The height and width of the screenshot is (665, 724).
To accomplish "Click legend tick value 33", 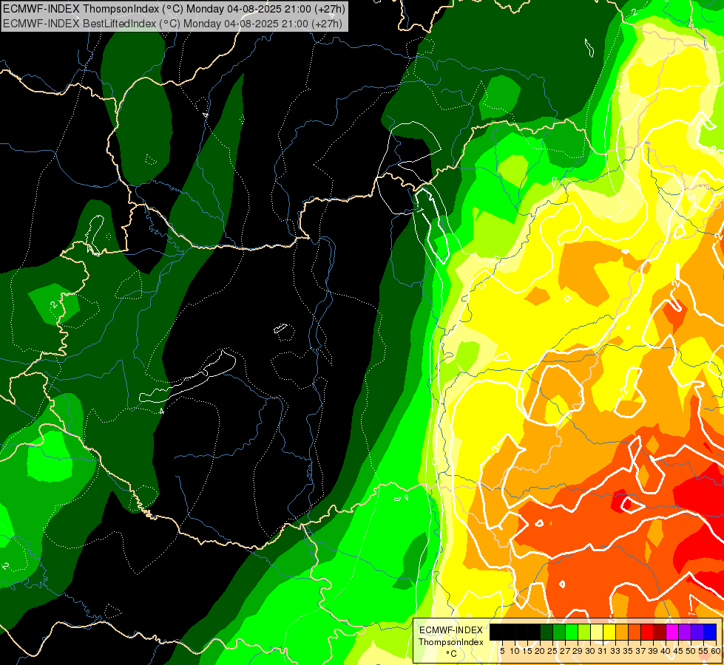I will [615, 651].
